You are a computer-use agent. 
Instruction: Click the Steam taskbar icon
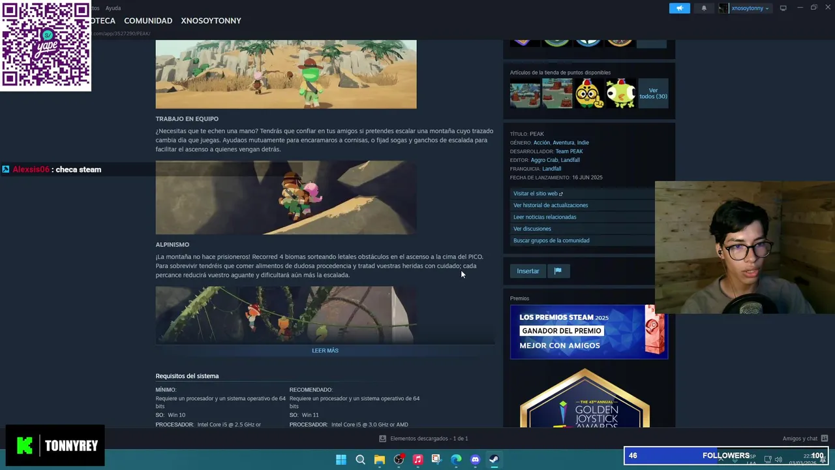494,460
